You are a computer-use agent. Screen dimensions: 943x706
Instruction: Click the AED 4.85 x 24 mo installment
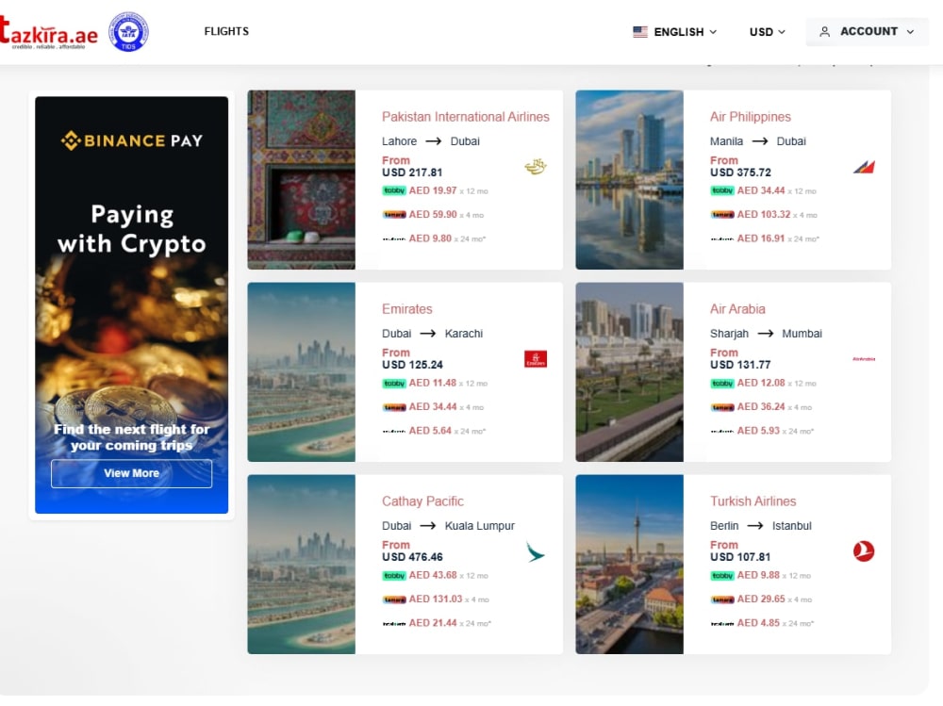(776, 624)
